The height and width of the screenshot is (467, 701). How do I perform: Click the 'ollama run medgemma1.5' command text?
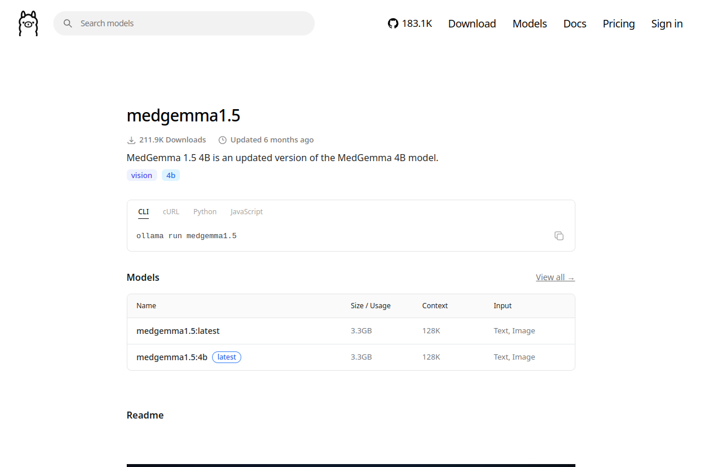point(186,236)
